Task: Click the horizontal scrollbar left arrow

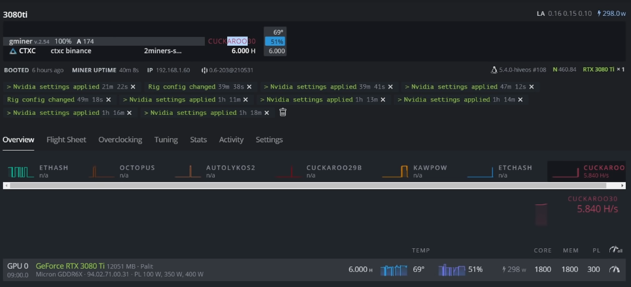Action: (x=6, y=186)
